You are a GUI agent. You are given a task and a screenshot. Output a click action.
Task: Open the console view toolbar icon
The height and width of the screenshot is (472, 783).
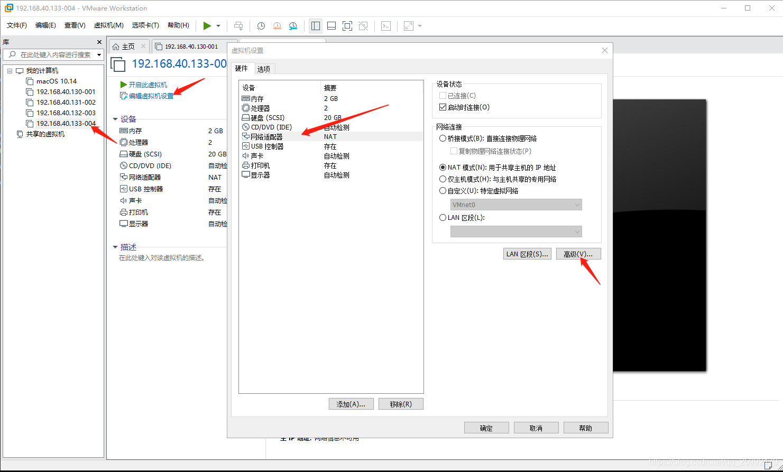386,26
